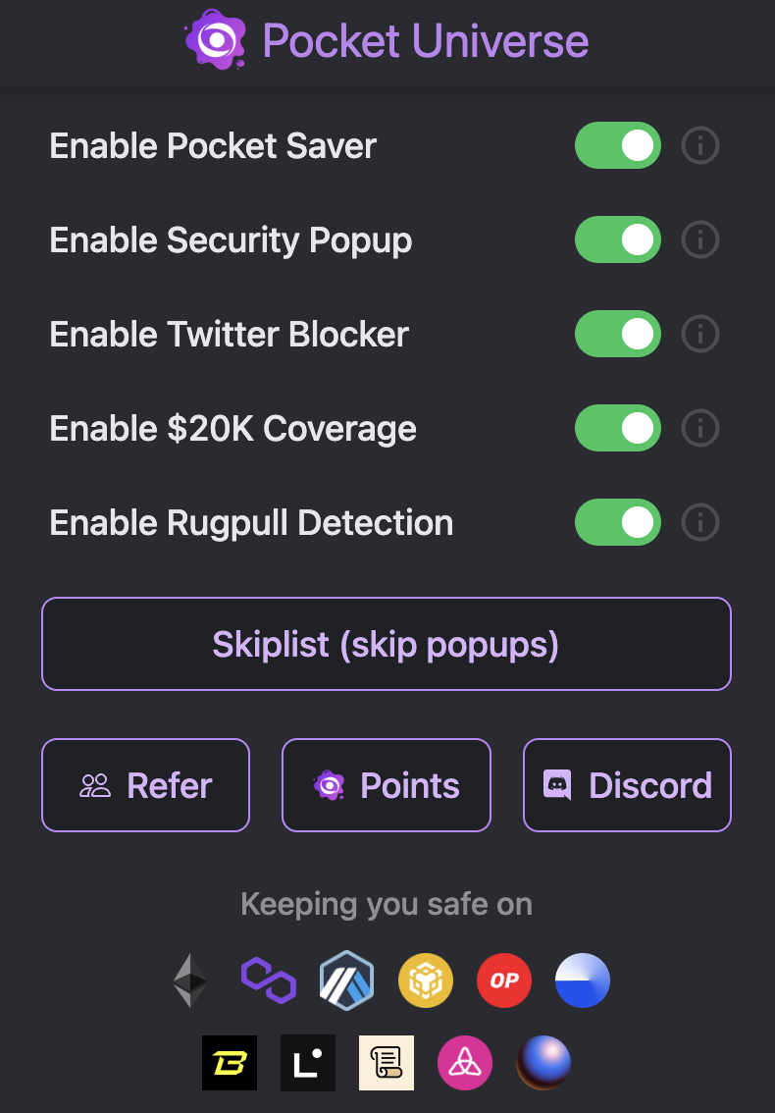Click the Arbitrum chain icon

(x=347, y=980)
